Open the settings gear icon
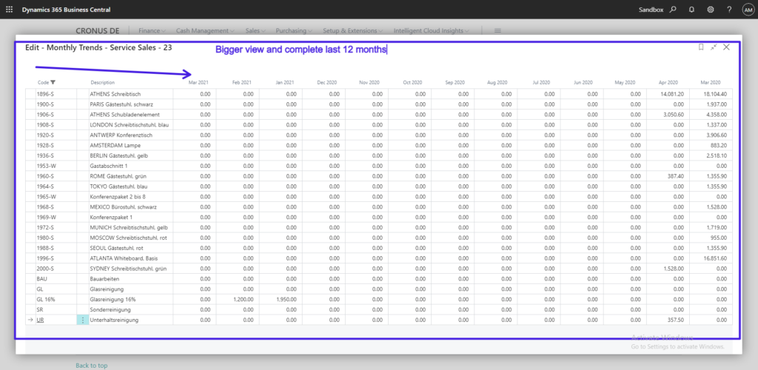 [x=711, y=10]
